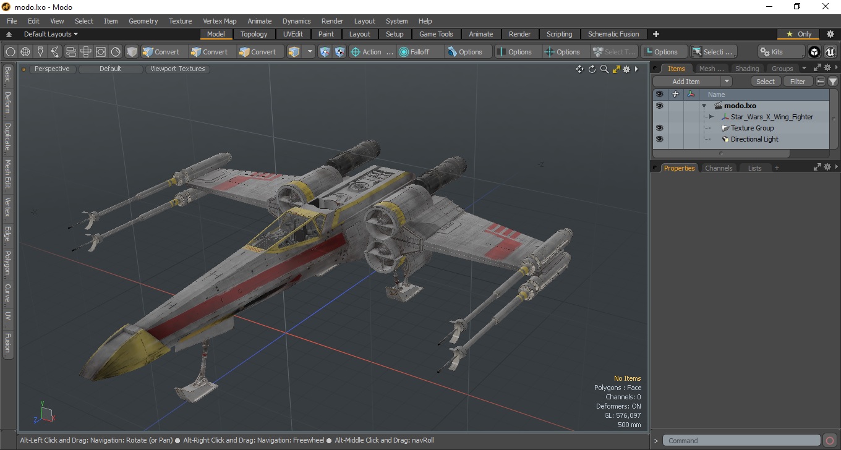Click the Default Layouts left arrow icon
Screen dimensions: 841x450
[9, 34]
